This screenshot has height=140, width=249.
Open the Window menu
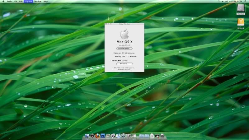[x=38, y=1]
